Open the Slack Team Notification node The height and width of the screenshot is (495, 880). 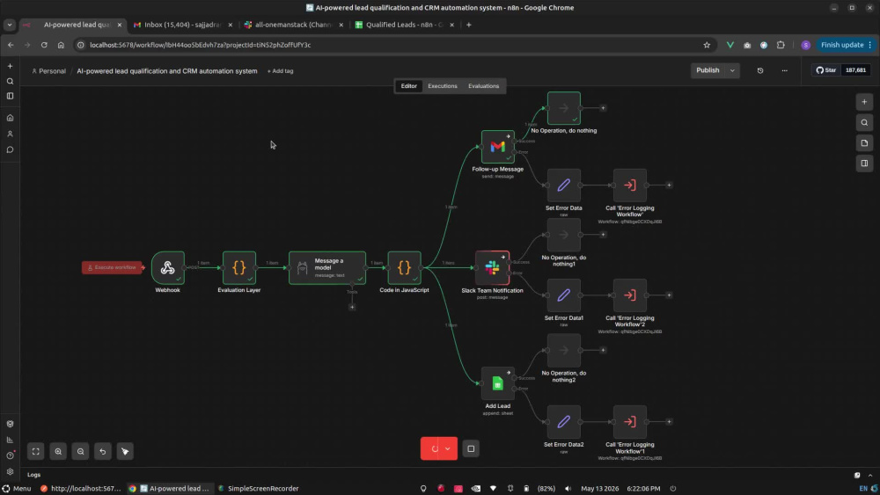[x=492, y=268]
